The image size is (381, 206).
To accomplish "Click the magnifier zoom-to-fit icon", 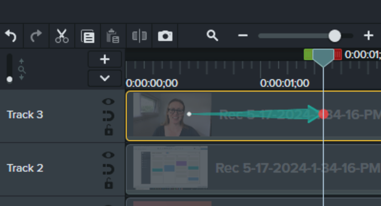I will [212, 36].
